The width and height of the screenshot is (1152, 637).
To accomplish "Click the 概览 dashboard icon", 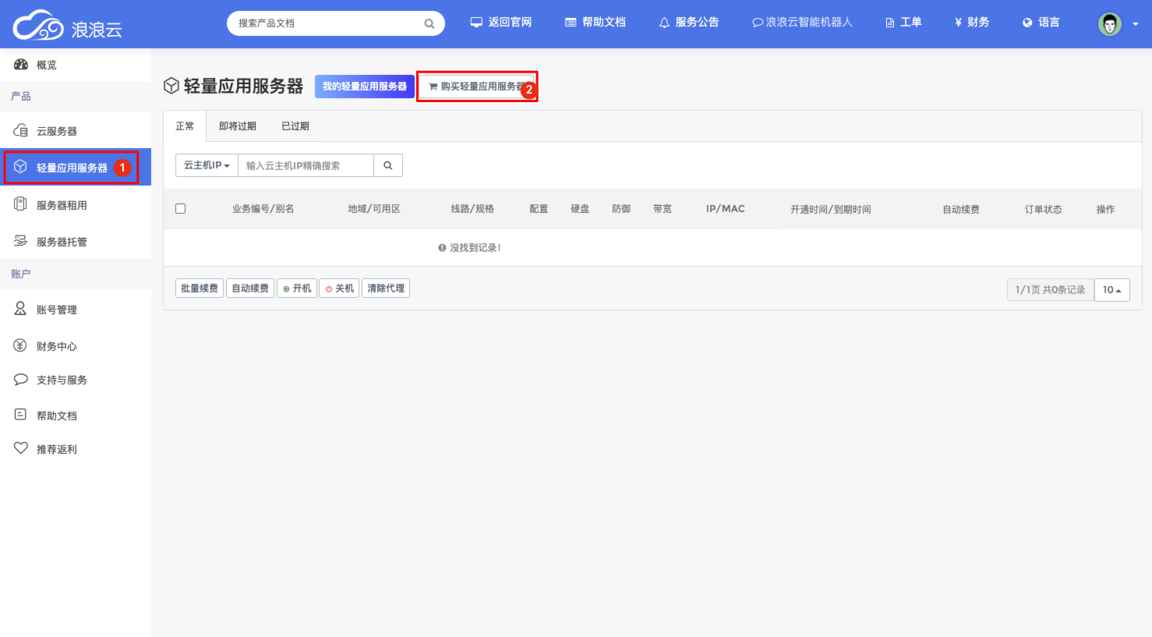I will pos(21,65).
